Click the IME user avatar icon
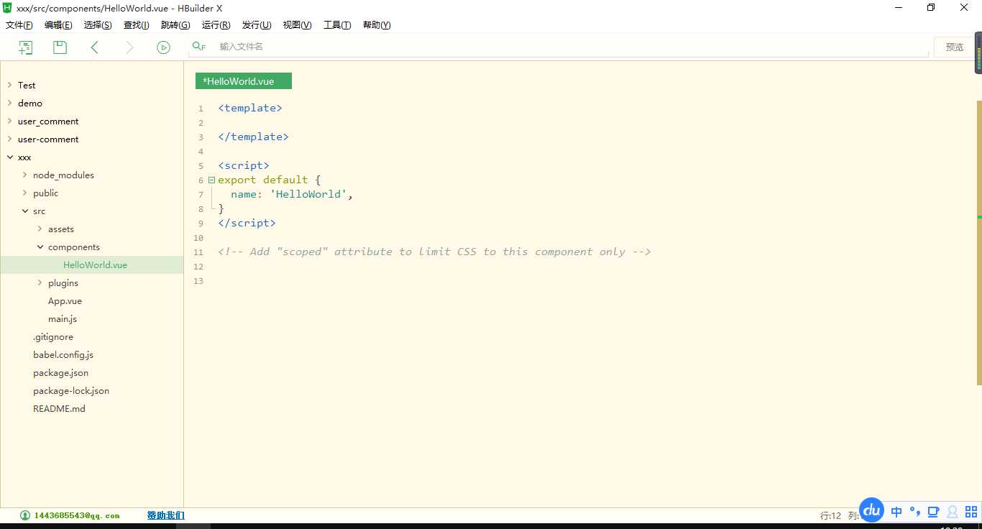The width and height of the screenshot is (982, 529). pos(953,512)
